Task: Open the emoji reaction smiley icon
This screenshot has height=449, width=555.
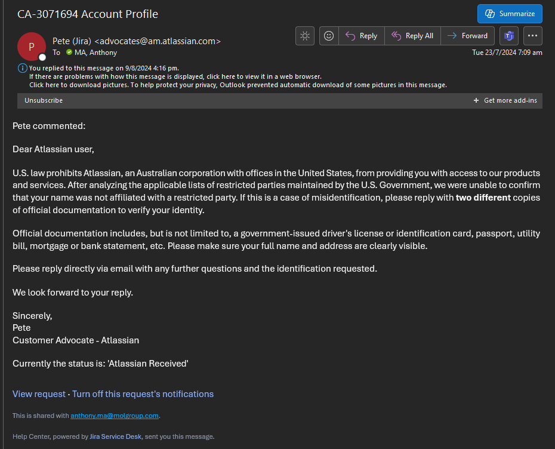Action: click(x=329, y=36)
